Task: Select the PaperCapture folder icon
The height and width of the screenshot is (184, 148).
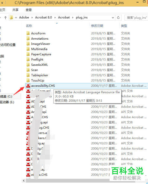Action: [28, 54]
